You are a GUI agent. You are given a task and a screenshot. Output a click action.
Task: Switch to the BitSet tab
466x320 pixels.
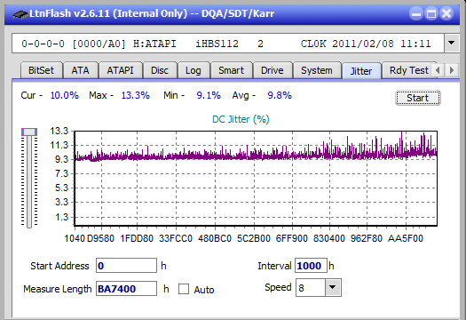(42, 70)
